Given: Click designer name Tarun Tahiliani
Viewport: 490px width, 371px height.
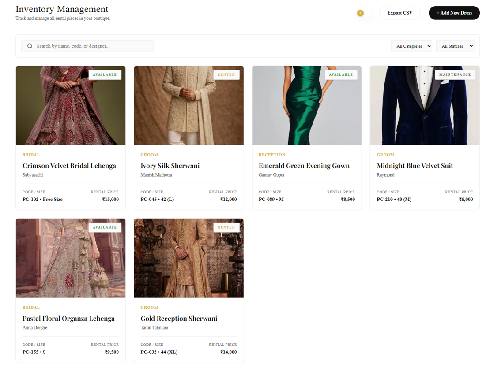Looking at the screenshot, I should [155, 328].
